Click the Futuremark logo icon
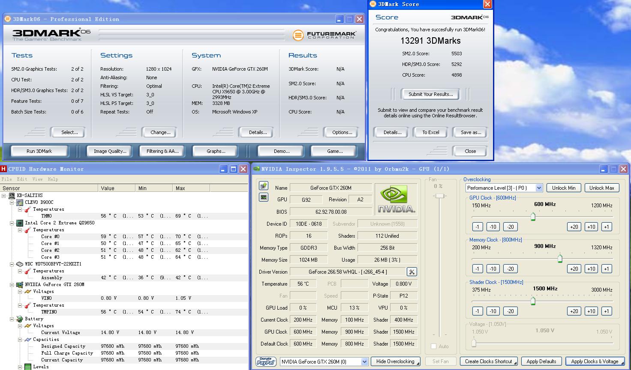 click(x=298, y=35)
